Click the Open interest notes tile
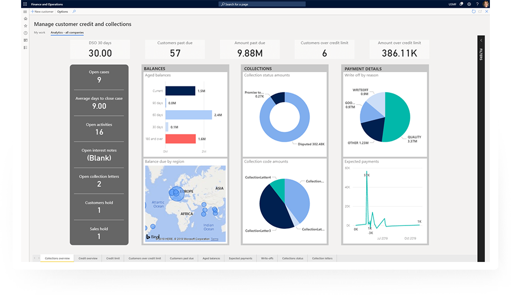 coord(99,155)
